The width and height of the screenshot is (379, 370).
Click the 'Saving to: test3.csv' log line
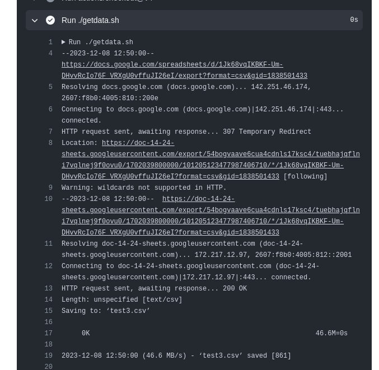coord(106,311)
